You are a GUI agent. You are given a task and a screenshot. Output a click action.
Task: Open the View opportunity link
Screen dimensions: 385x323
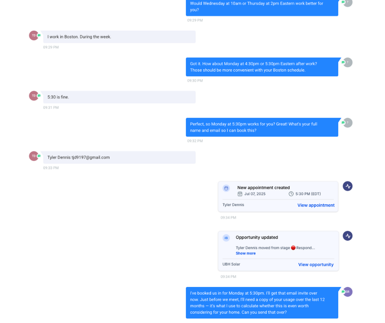click(x=316, y=264)
